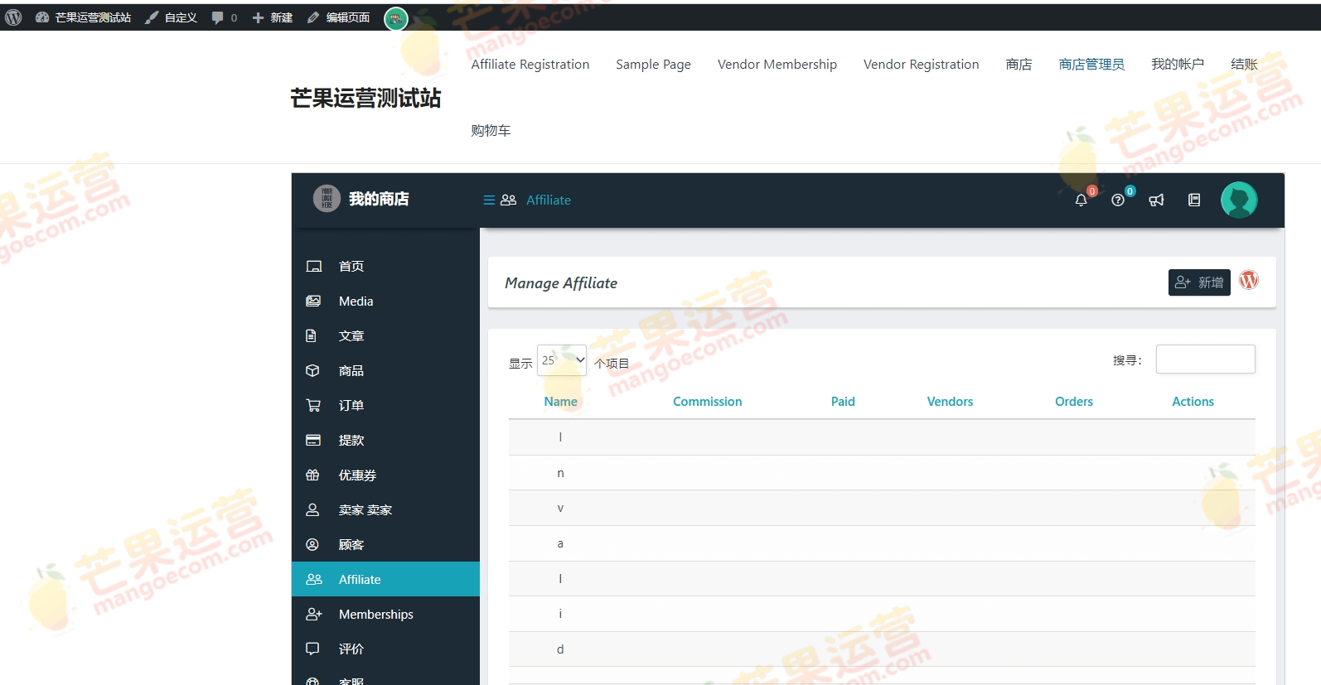Sort table by Commission column

pyautogui.click(x=707, y=402)
